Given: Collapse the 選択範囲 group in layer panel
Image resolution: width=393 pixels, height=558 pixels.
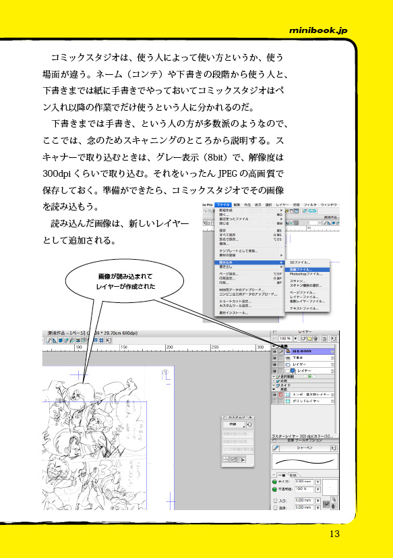Looking at the screenshot, I should pos(274,377).
